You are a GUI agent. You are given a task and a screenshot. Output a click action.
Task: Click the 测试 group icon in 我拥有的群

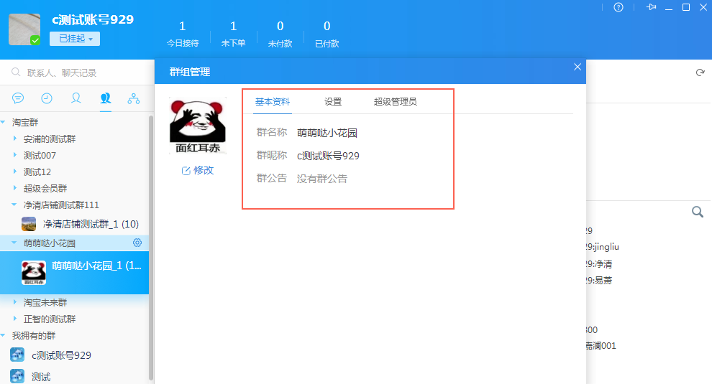click(x=17, y=376)
